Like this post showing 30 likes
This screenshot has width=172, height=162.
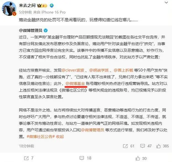click(x=141, y=158)
